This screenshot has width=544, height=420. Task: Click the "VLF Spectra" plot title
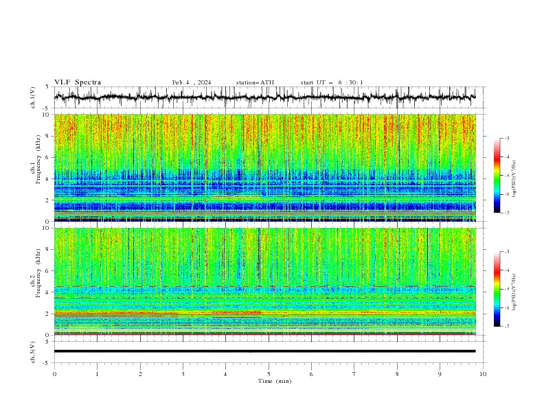[78, 82]
